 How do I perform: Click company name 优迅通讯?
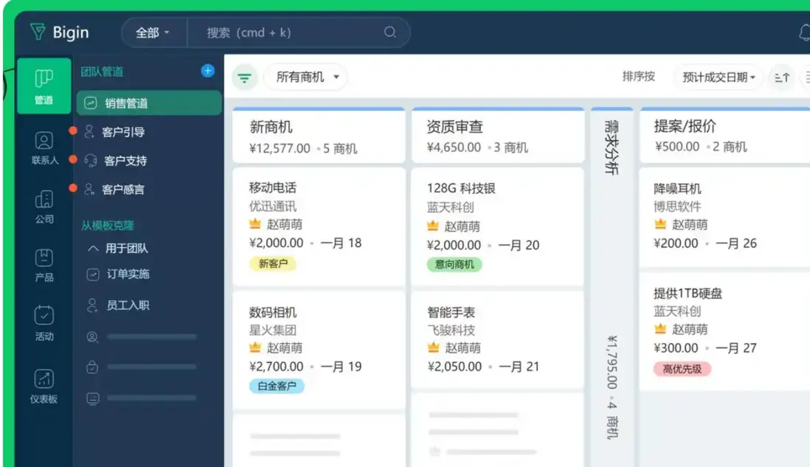[x=273, y=206]
